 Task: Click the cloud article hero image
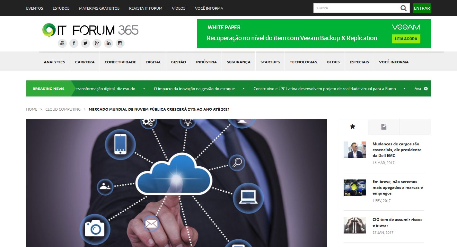(177, 183)
